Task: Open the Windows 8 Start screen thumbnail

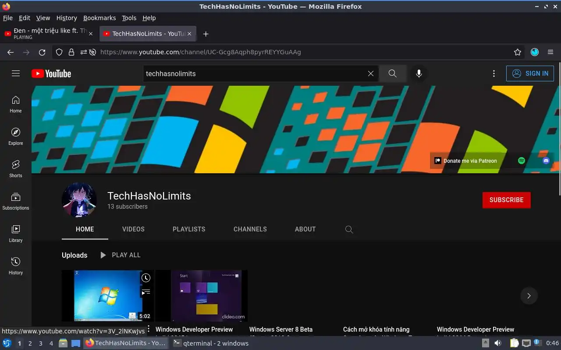Action: pyautogui.click(x=202, y=296)
